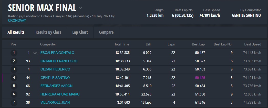The height and width of the screenshot is (108, 268).
Task: Open the Lap Chart tab
Action: [x=80, y=32]
